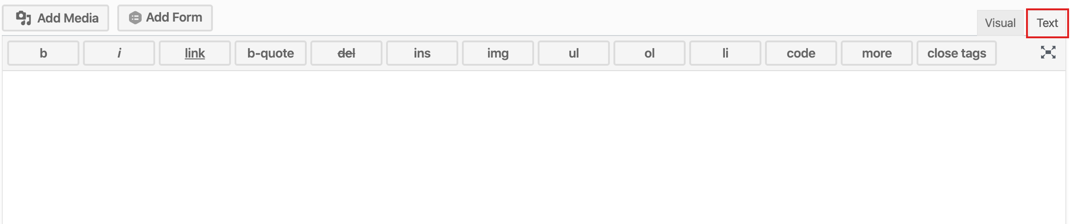
Task: Start an unordered list with ul
Action: (573, 53)
